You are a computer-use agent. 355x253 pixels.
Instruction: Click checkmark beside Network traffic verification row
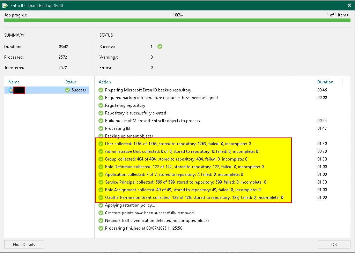(101, 221)
